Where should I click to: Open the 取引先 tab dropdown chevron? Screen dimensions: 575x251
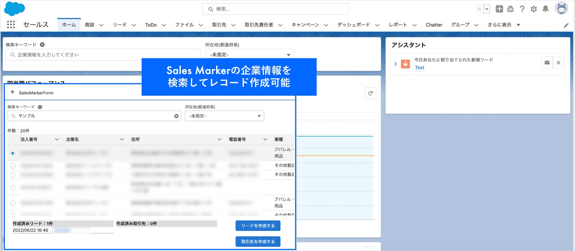[233, 25]
